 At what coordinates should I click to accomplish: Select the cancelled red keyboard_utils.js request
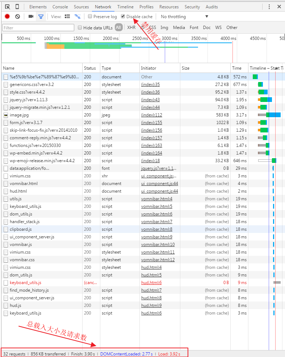click(25, 283)
